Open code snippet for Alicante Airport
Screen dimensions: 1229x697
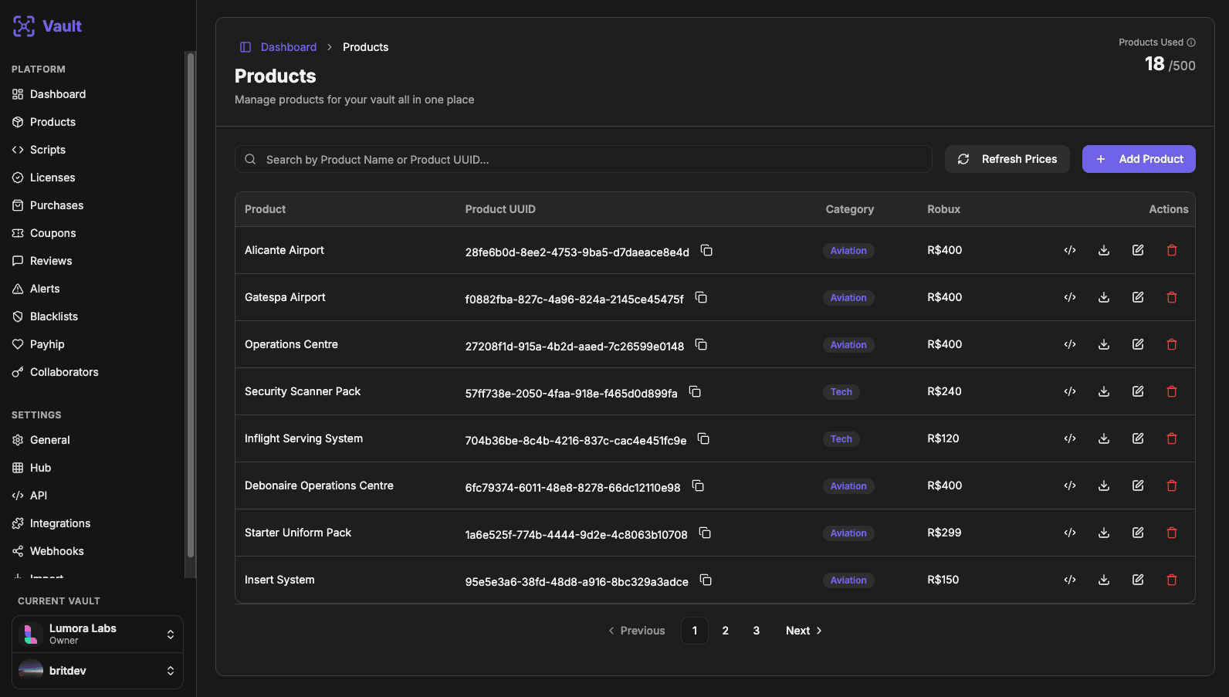tap(1070, 250)
